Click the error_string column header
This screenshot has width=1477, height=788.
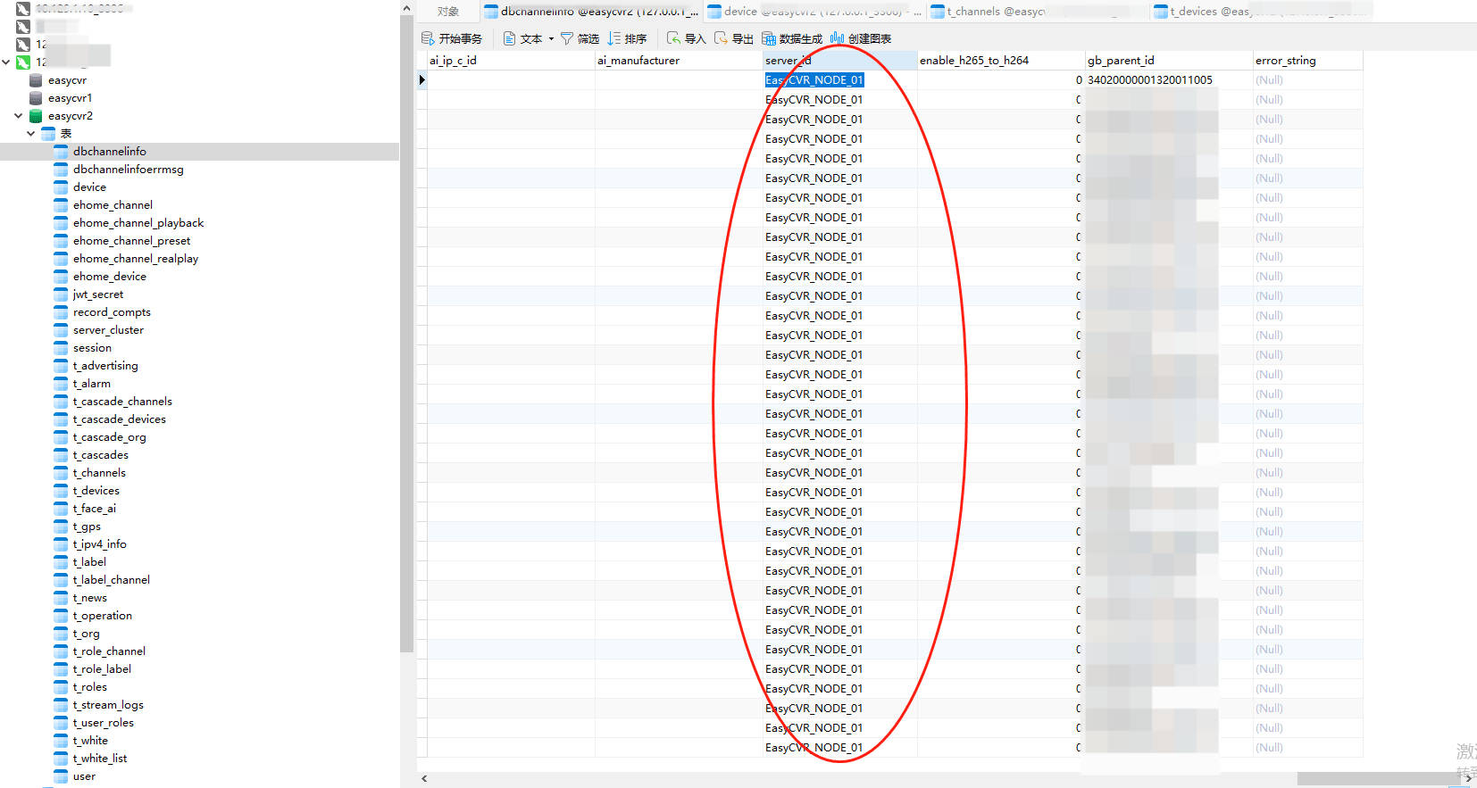point(1307,61)
